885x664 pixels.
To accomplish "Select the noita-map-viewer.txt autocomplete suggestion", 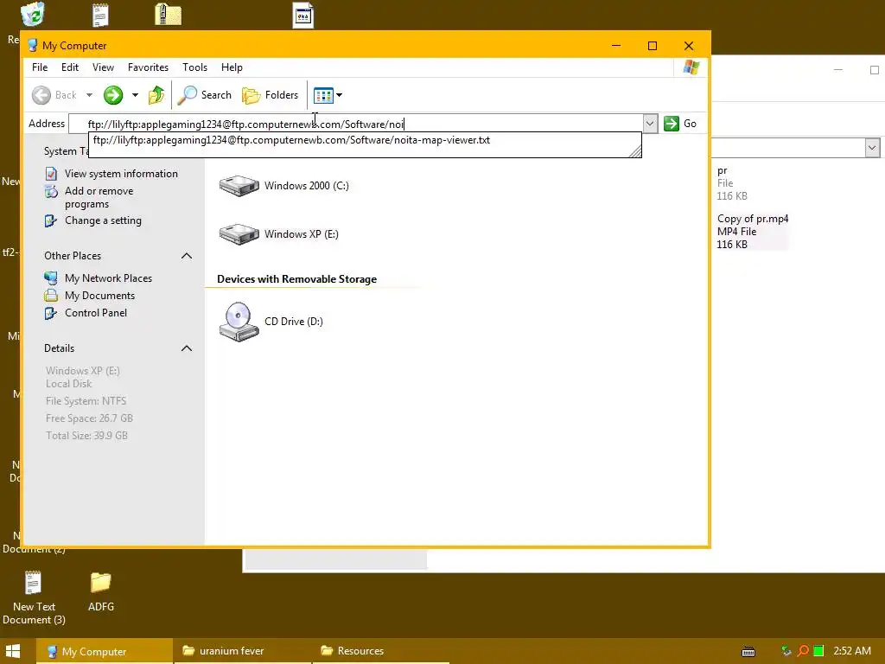I will point(291,140).
